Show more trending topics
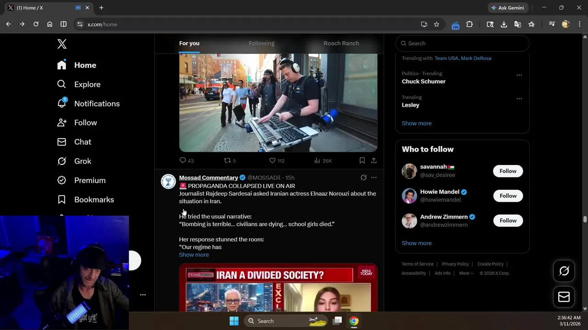The width and height of the screenshot is (588, 330). (417, 123)
